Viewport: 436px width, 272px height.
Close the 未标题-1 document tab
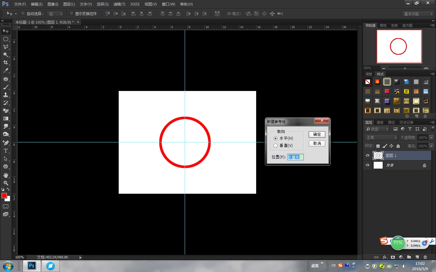click(x=78, y=22)
